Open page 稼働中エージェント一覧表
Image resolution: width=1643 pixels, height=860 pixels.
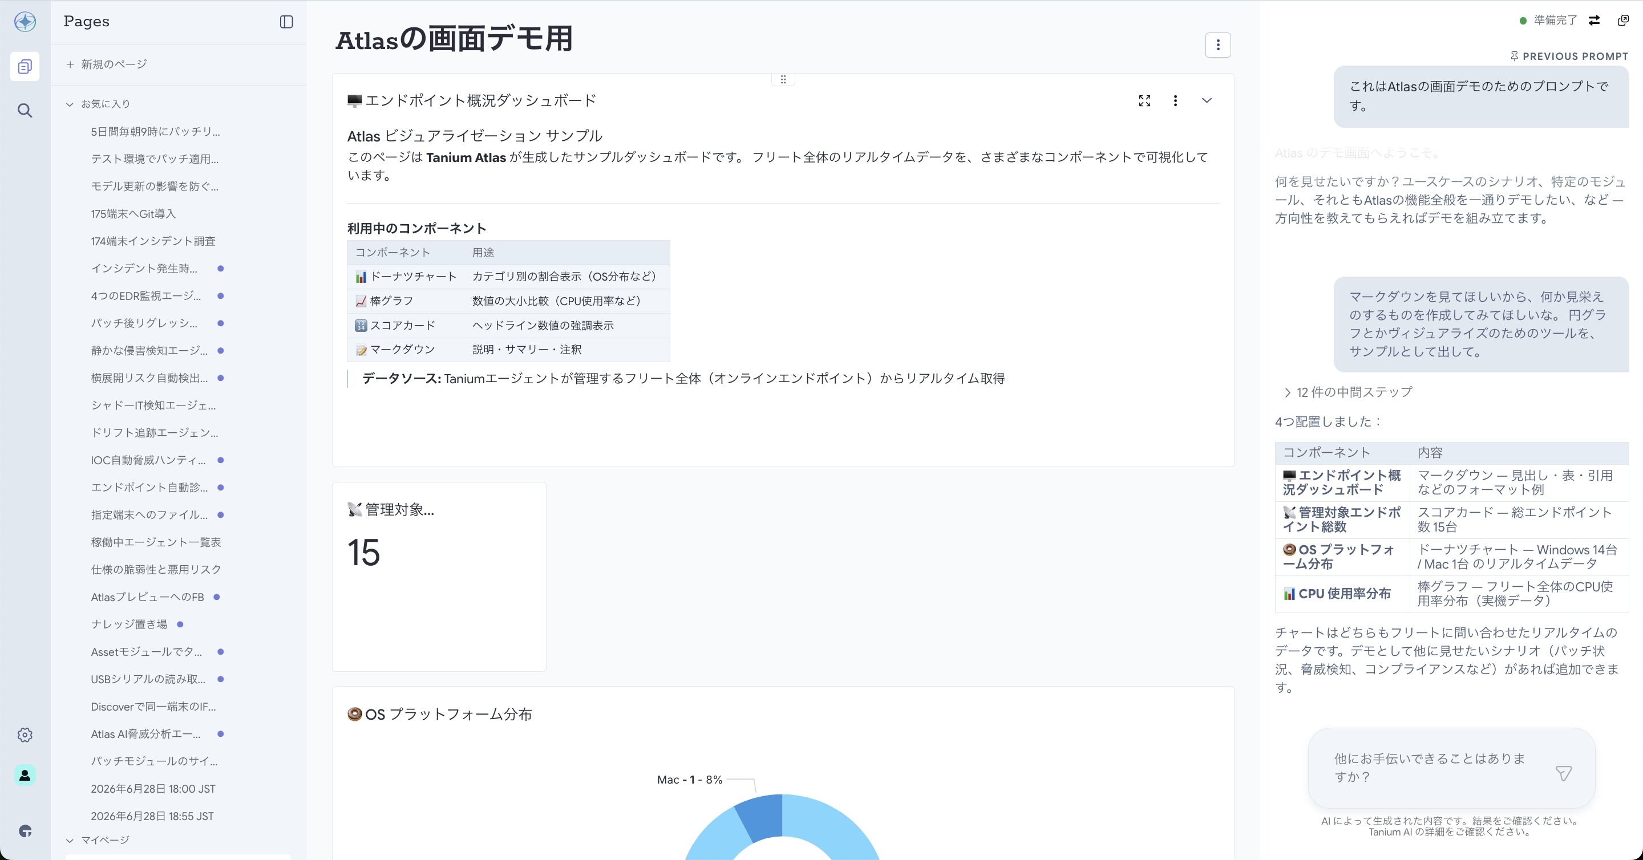[156, 542]
